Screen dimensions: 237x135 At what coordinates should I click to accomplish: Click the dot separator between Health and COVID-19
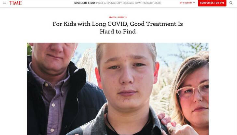pyautogui.click(x=117, y=17)
